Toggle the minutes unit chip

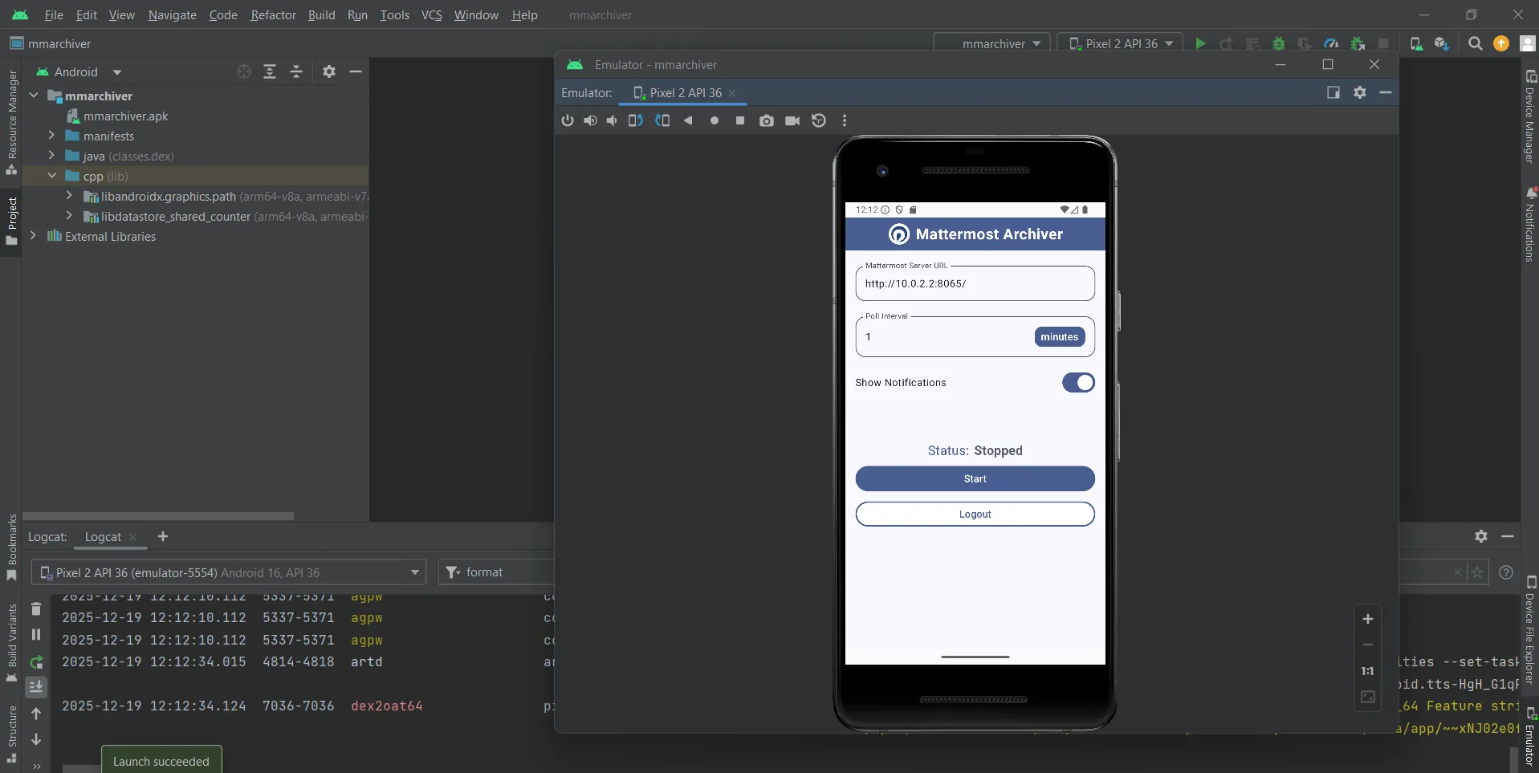[1060, 337]
